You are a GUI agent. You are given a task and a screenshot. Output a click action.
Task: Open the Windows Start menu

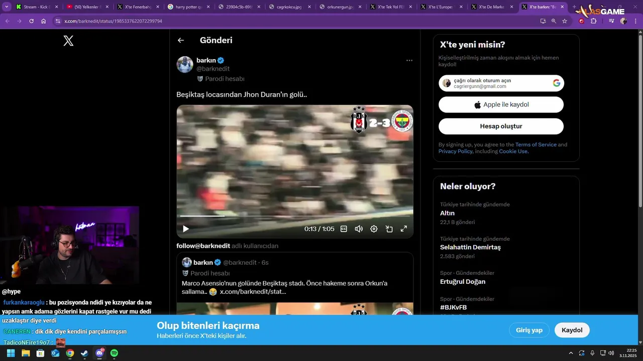pos(11,353)
